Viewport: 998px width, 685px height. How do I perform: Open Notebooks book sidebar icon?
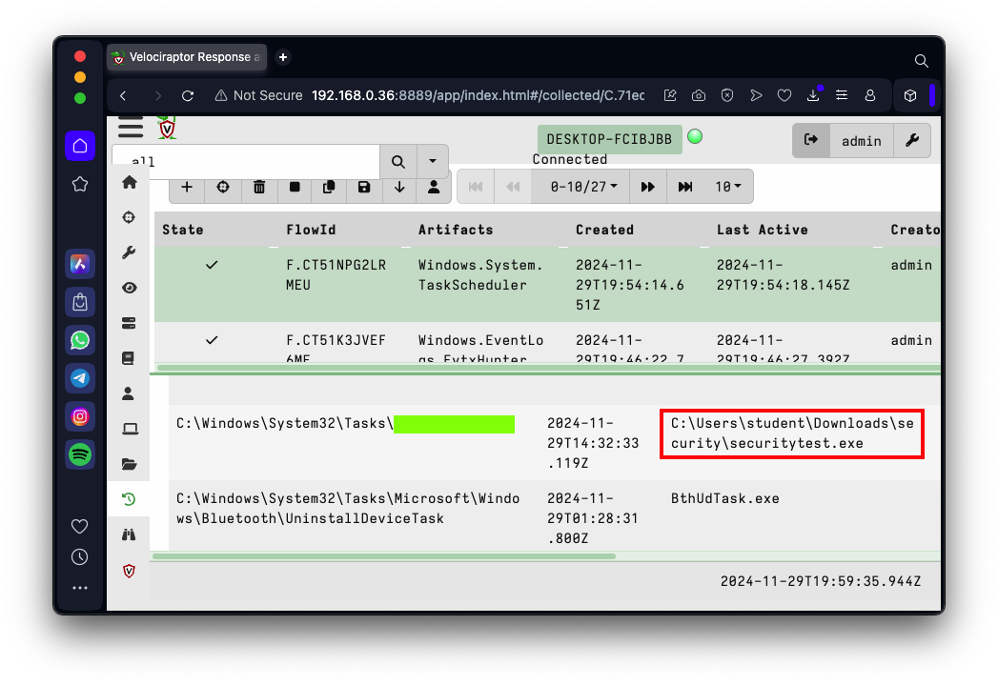[129, 358]
